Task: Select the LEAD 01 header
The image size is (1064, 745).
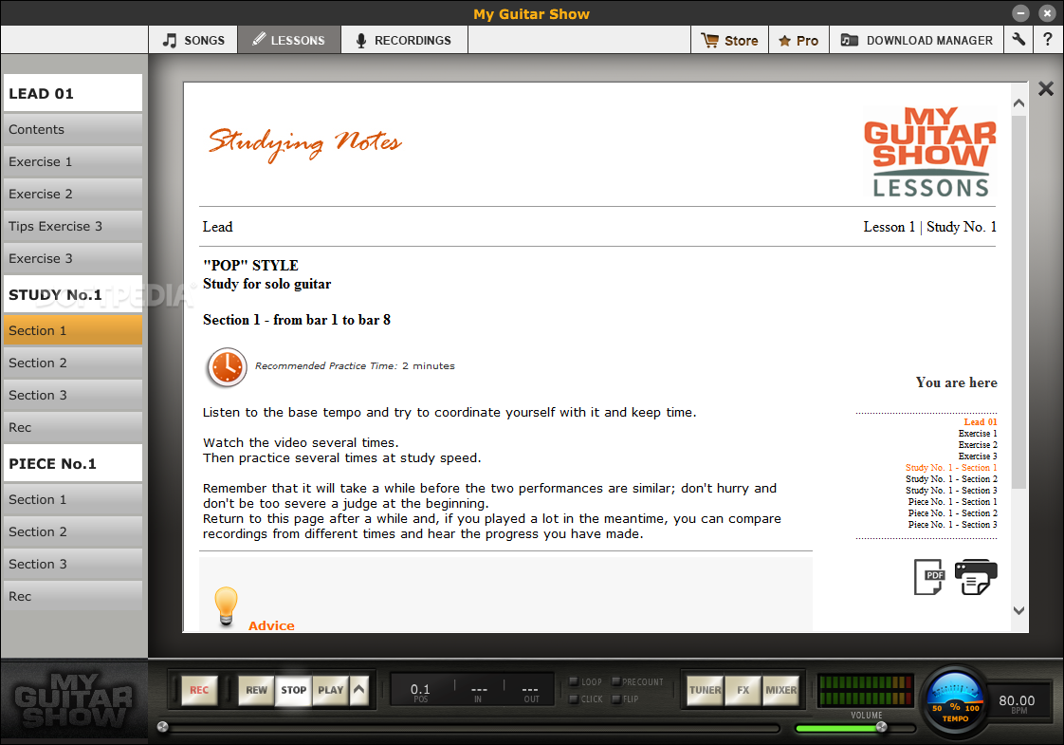Action: click(x=73, y=93)
